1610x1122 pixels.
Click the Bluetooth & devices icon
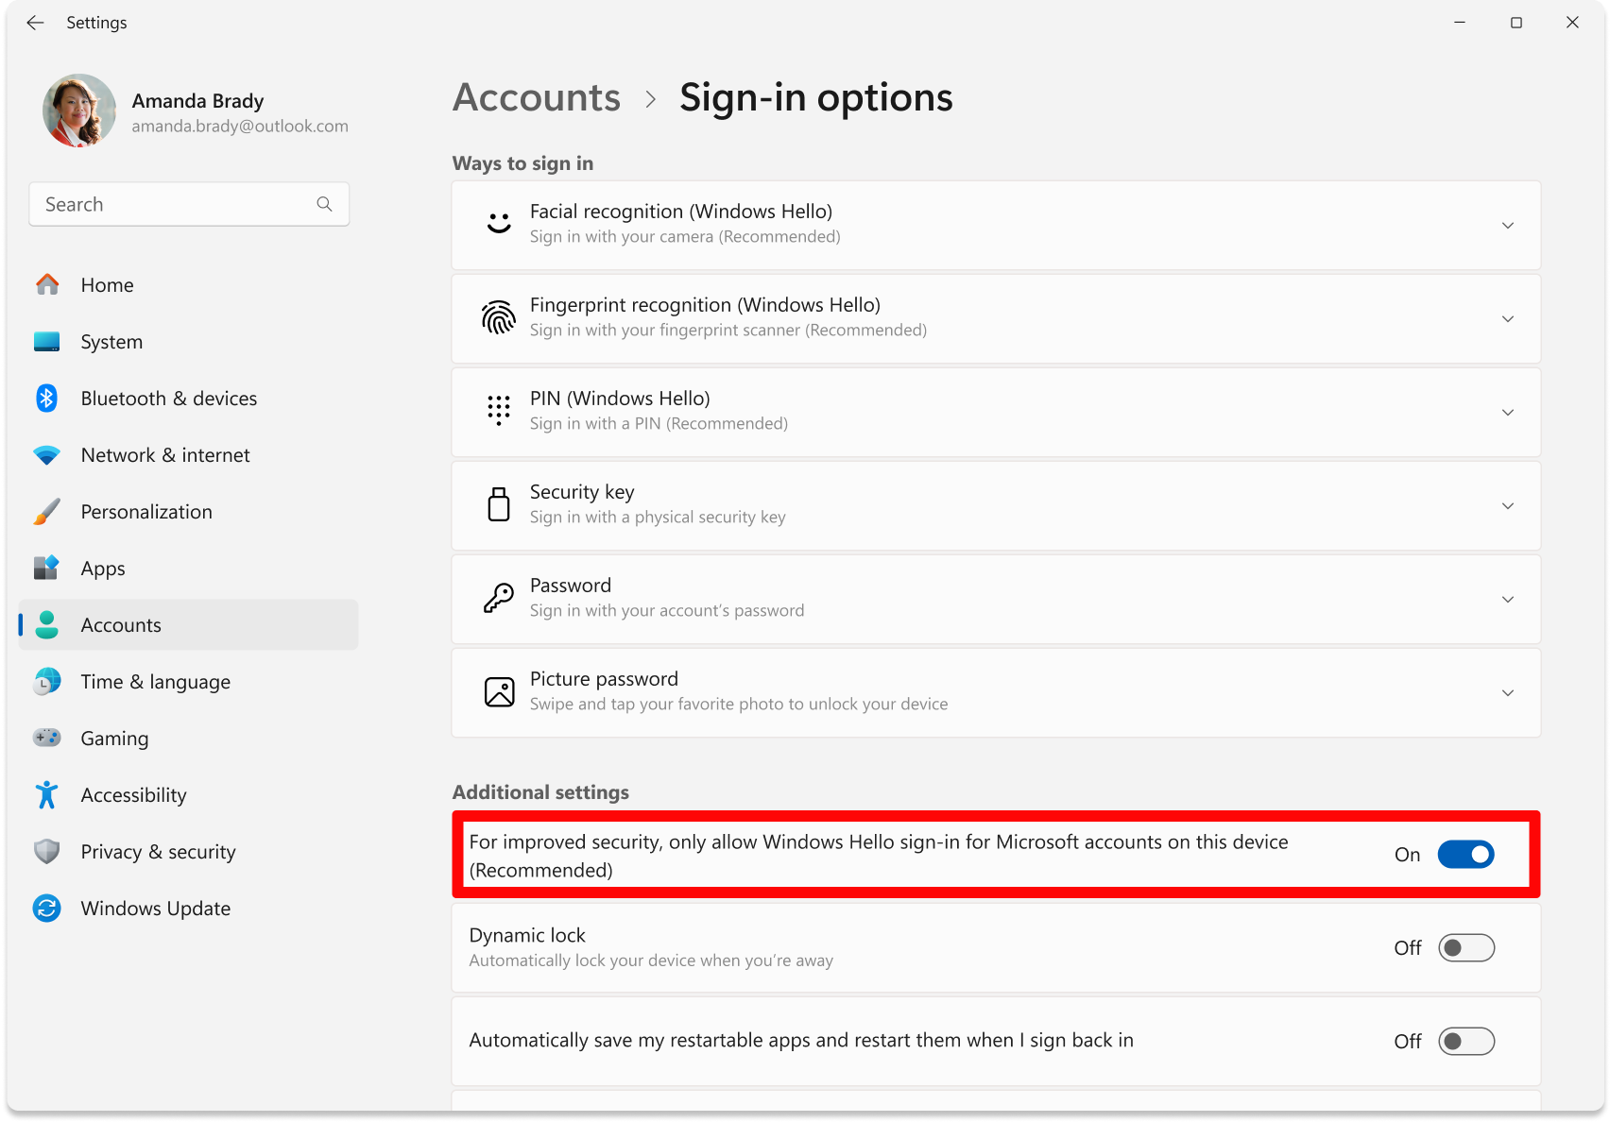coord(45,398)
